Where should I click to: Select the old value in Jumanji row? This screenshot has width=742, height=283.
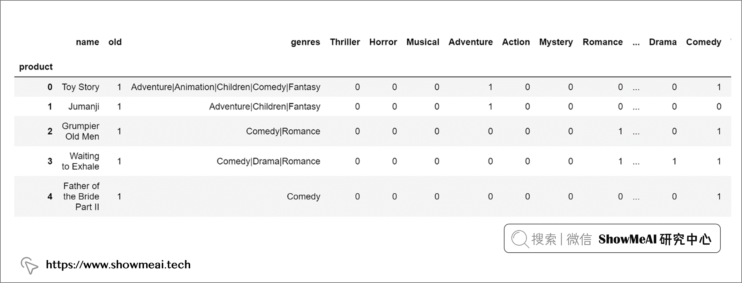pos(119,106)
